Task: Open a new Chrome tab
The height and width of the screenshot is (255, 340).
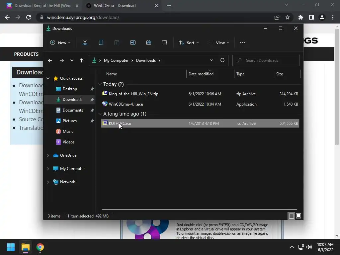Action: tap(169, 6)
